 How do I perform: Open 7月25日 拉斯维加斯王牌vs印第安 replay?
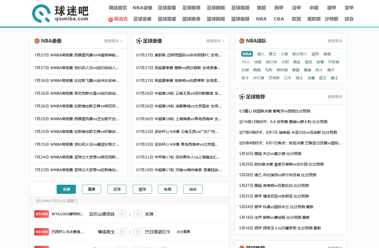(x=77, y=132)
